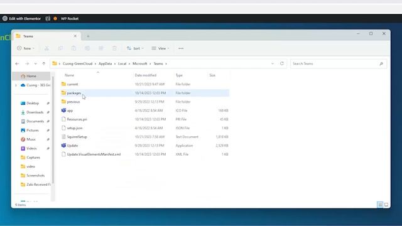Click the Edit with Elementor icon
The image size is (402, 226).
5,18
